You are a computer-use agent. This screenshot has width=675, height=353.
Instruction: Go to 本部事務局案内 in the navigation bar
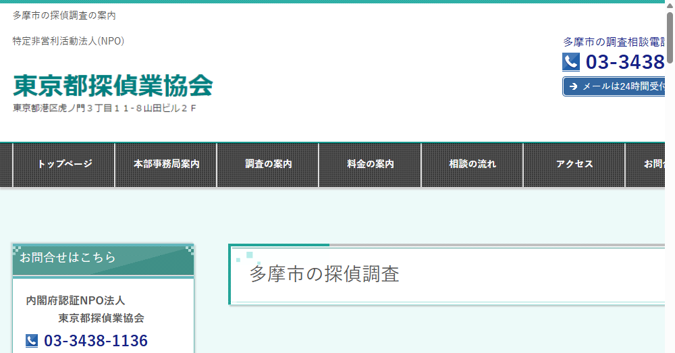tap(166, 164)
